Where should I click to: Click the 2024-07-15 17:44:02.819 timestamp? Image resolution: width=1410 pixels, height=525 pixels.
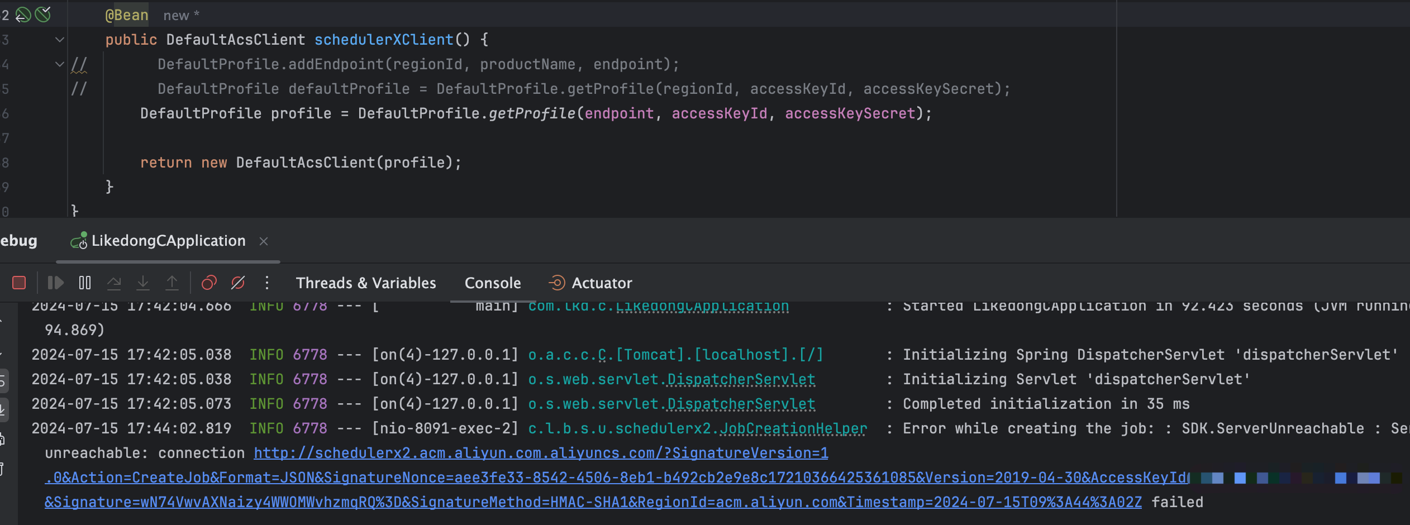click(x=131, y=428)
